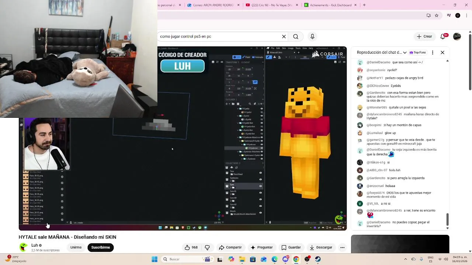The width and height of the screenshot is (472, 265).
Task: Open the taskbar weather widget 20°C Despejado
Action: [17, 259]
